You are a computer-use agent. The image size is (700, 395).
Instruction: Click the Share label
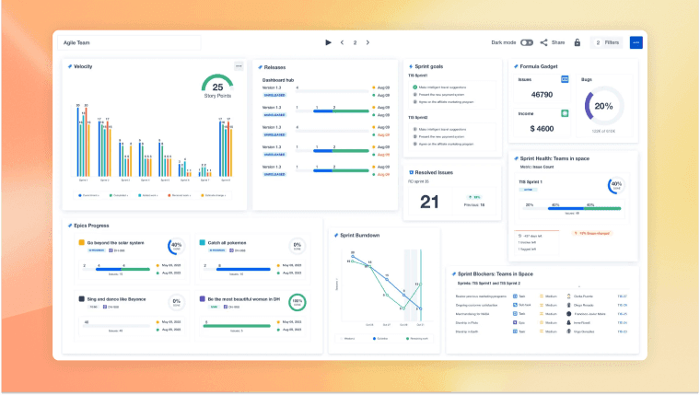click(558, 42)
